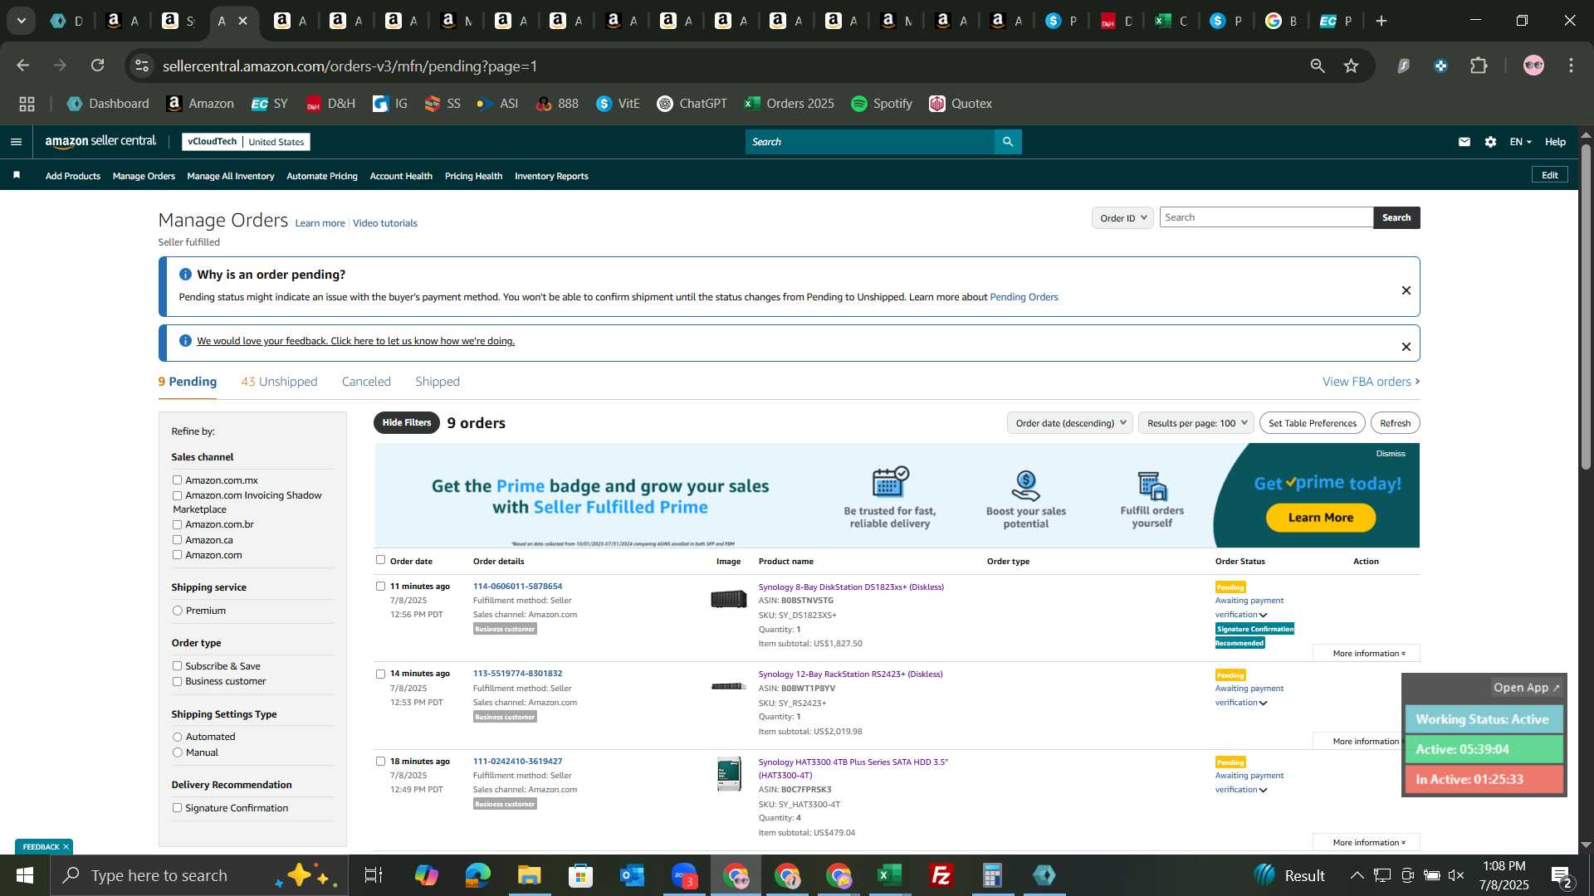The height and width of the screenshot is (896, 1594).
Task: Click the search magnifier button in header
Action: [x=1008, y=142]
